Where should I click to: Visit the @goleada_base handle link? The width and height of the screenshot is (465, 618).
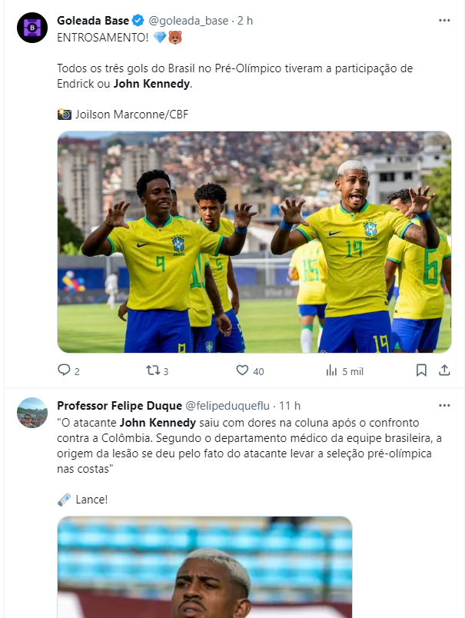tap(188, 21)
